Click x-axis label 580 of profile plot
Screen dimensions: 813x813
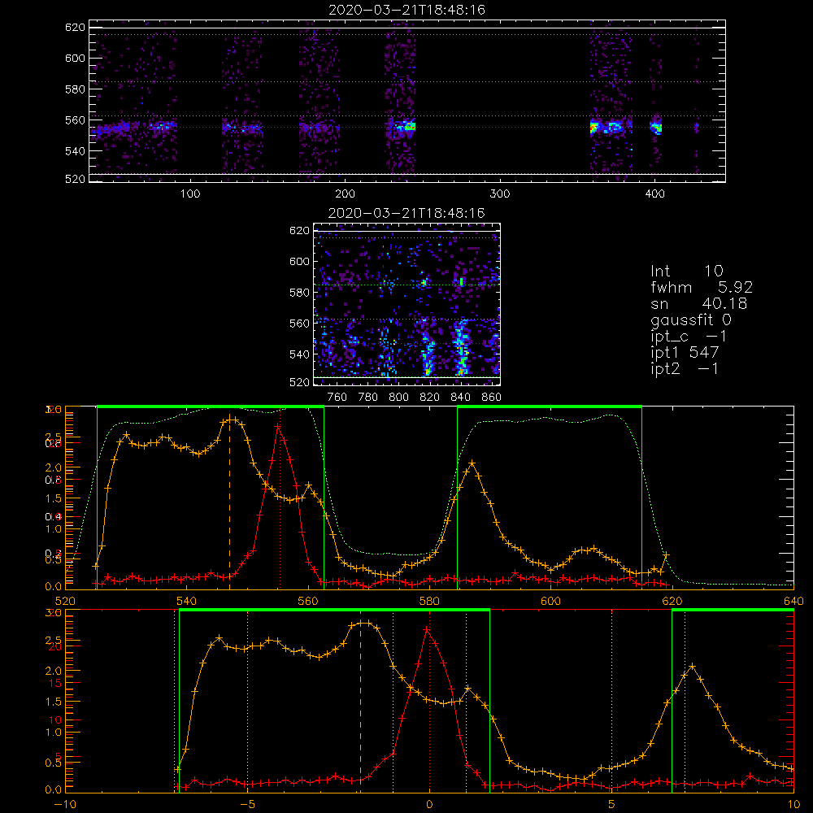click(429, 601)
